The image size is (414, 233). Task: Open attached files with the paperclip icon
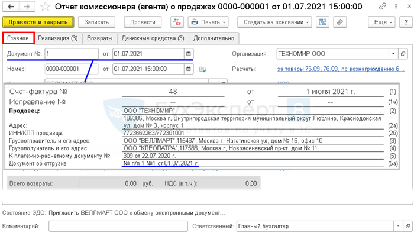tap(340, 22)
